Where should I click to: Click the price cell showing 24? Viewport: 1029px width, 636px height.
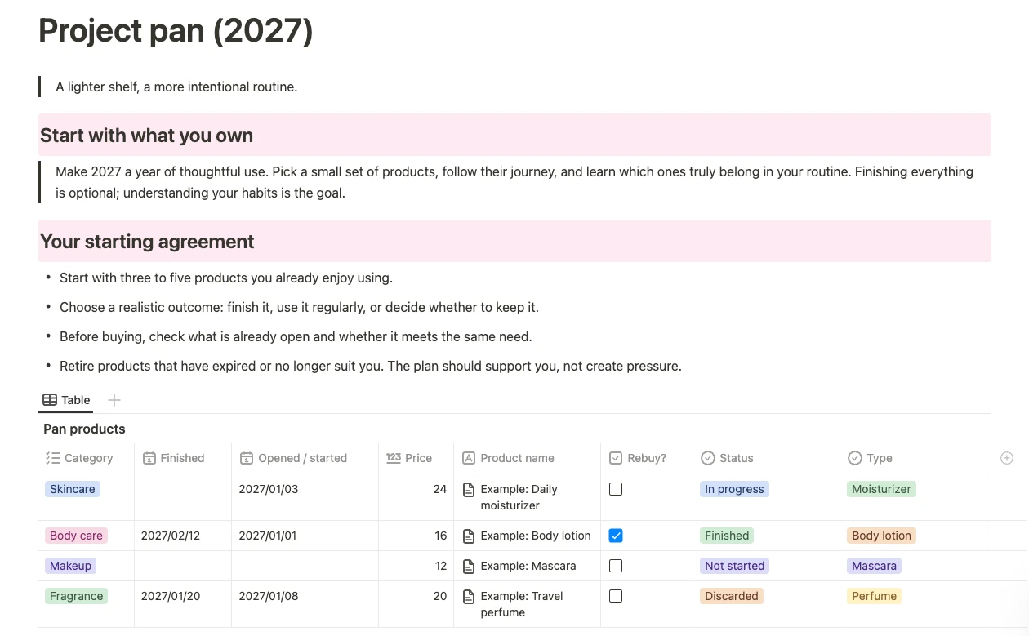tap(416, 497)
